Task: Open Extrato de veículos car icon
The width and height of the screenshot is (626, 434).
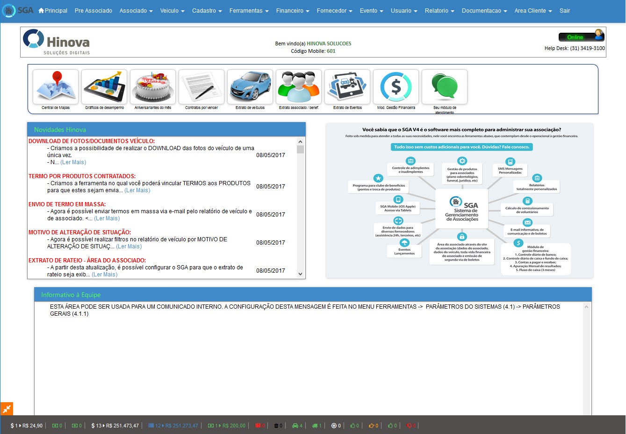Action: click(x=250, y=87)
